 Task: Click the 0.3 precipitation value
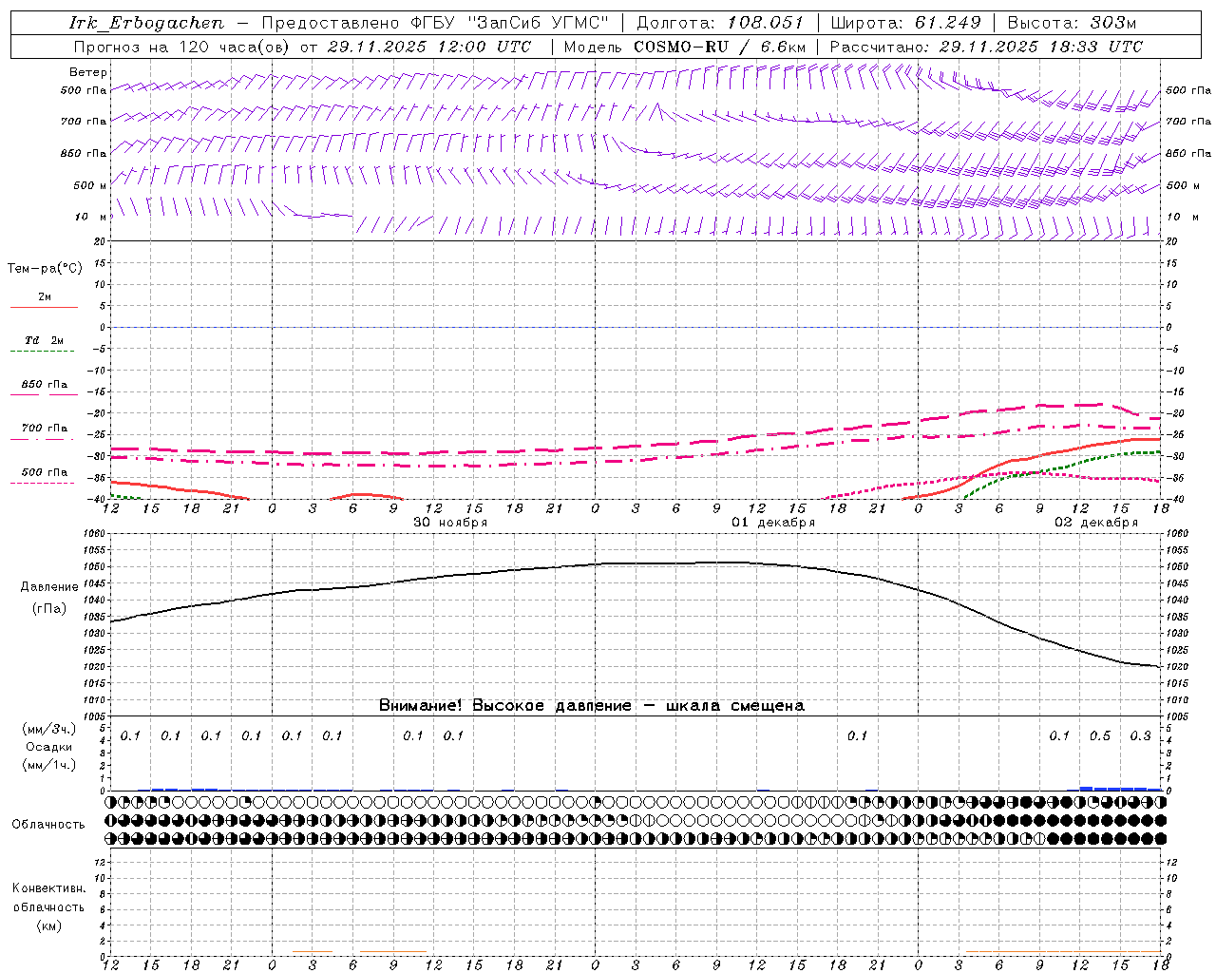coord(1140,735)
